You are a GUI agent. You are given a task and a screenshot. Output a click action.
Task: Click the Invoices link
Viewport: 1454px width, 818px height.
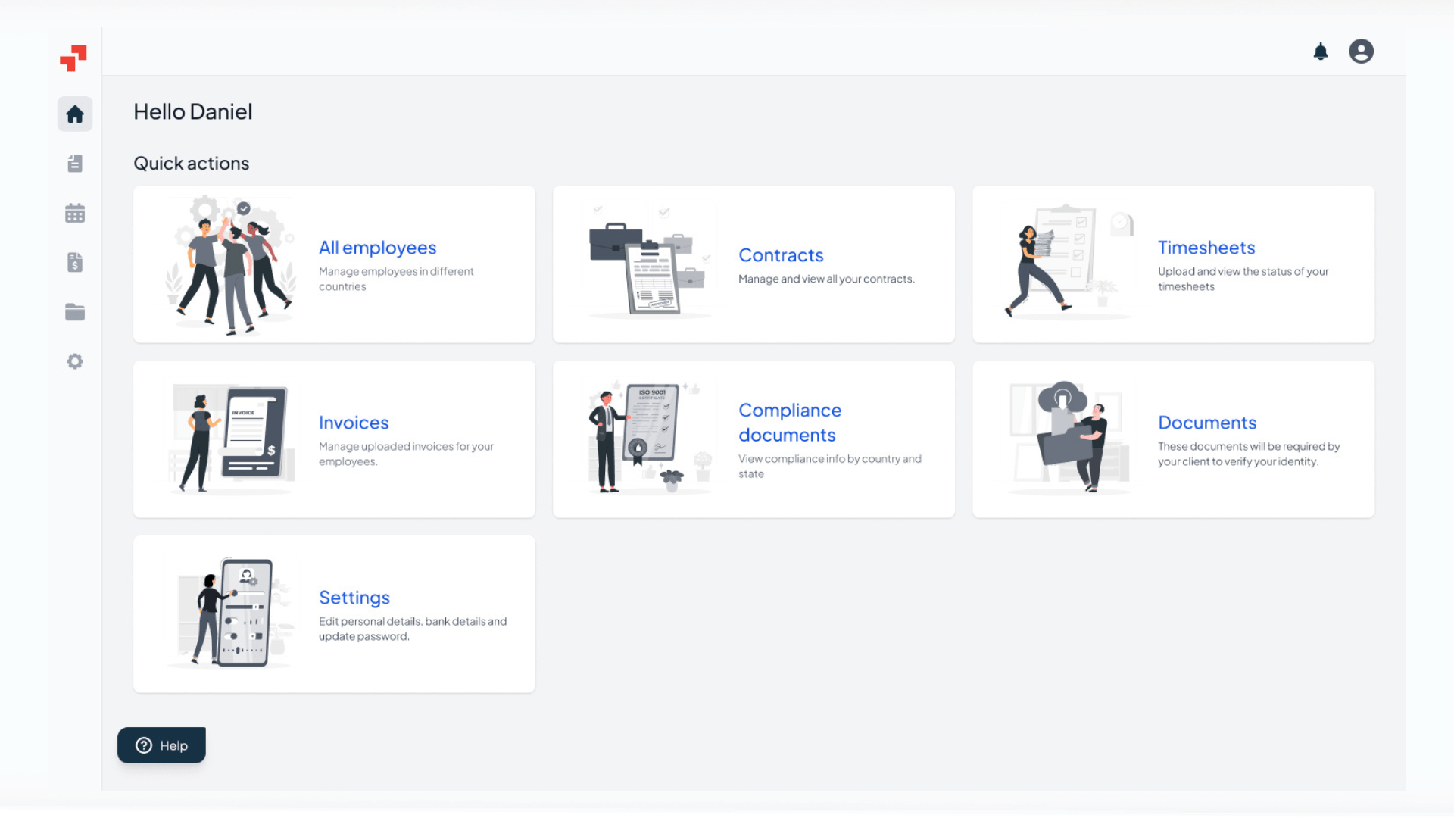353,423
